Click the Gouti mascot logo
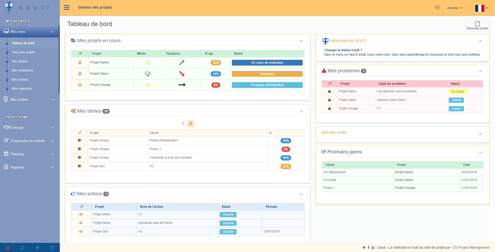495x252 pixels. (9, 8)
